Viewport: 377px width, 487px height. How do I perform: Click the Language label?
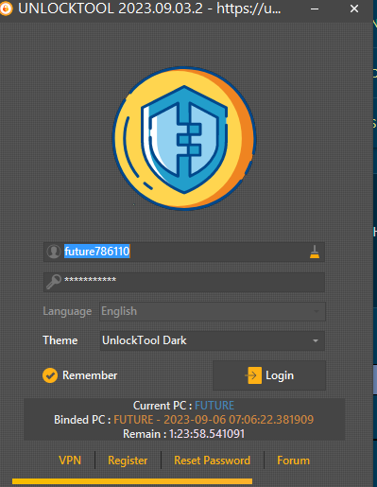(67, 311)
